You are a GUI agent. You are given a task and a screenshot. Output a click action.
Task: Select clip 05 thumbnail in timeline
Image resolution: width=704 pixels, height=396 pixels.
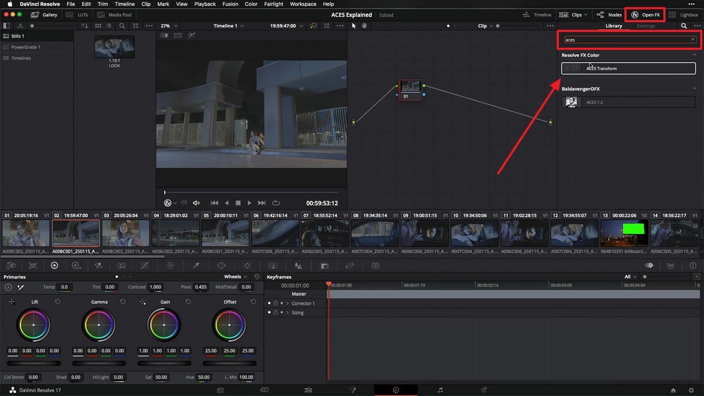coord(225,233)
